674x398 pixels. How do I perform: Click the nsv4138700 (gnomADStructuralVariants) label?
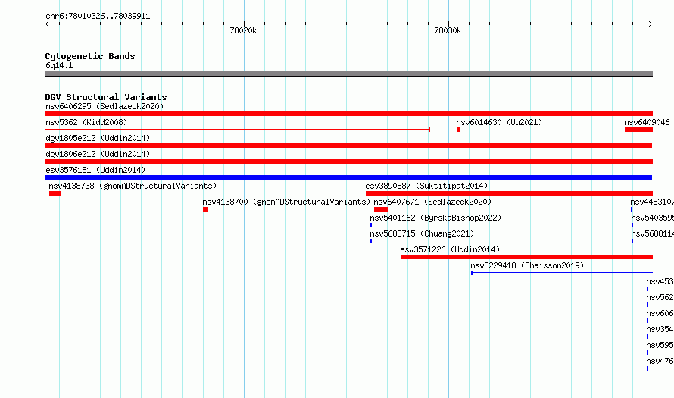[x=286, y=202]
